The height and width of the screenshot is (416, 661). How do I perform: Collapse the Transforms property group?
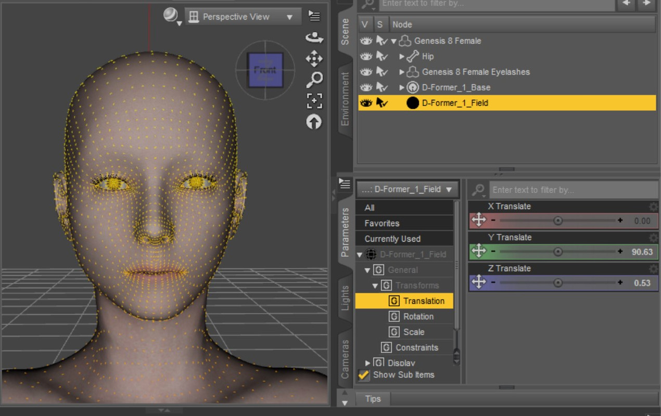pos(375,286)
